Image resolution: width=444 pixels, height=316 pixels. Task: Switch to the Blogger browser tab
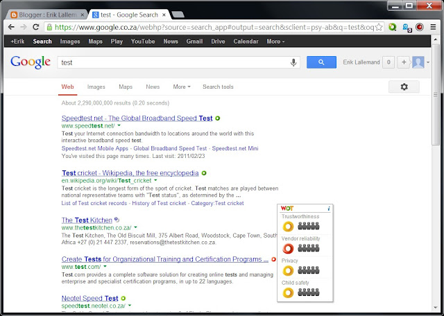(47, 15)
